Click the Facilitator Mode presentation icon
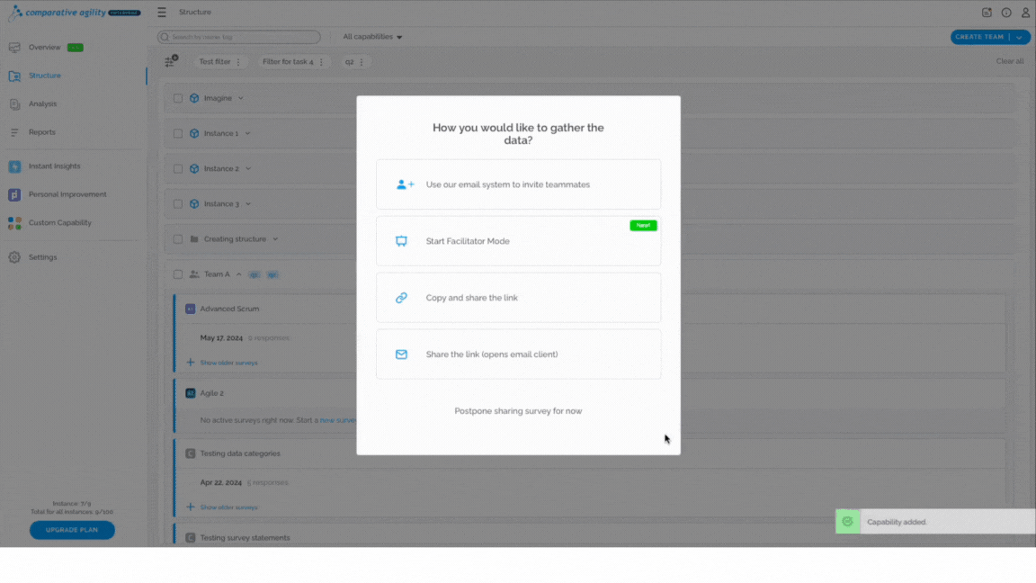This screenshot has height=583, width=1036. tap(401, 241)
